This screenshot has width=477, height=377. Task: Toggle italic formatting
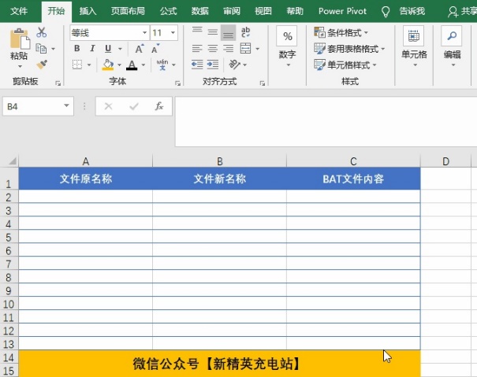click(92, 49)
